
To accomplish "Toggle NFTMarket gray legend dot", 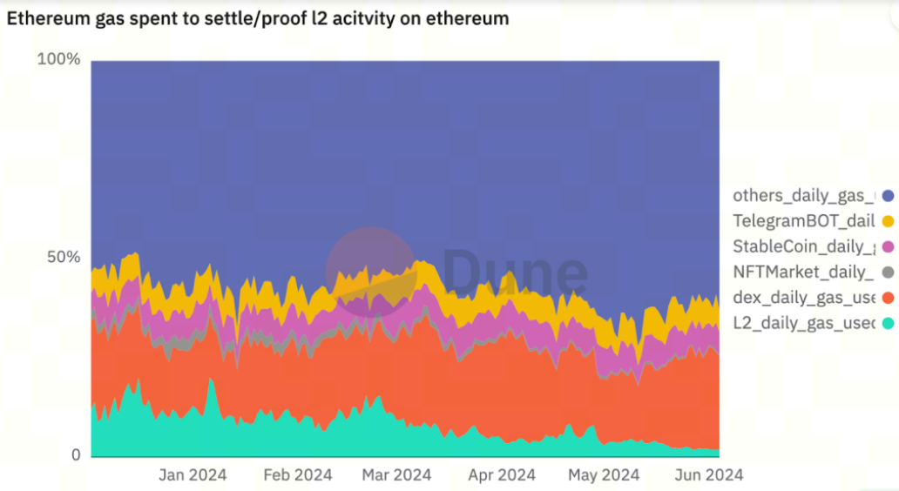I will [888, 272].
